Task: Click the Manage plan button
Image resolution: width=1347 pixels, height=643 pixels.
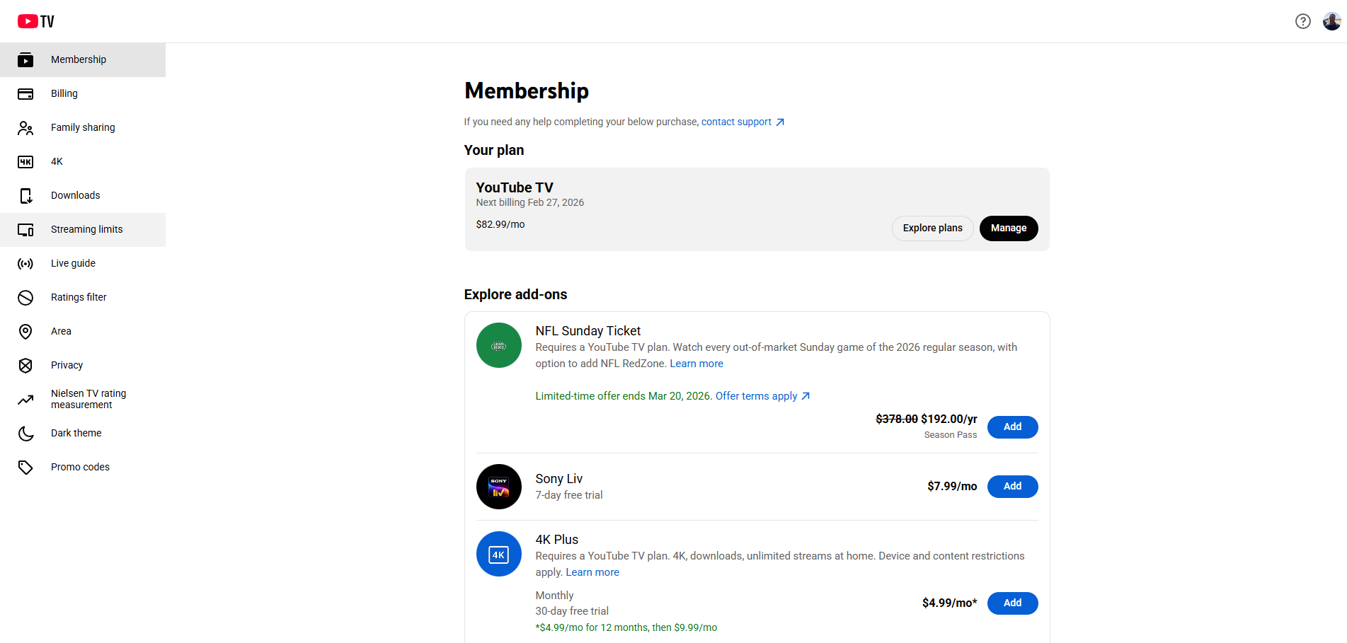Action: point(1008,228)
